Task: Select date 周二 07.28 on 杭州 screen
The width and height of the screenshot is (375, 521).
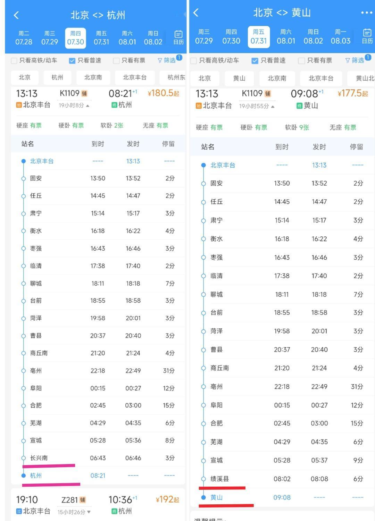Action: tap(24, 38)
